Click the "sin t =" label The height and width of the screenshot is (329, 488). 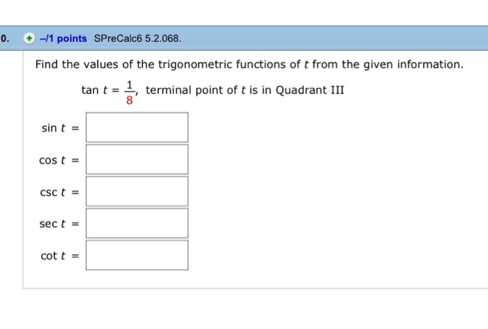click(x=60, y=128)
